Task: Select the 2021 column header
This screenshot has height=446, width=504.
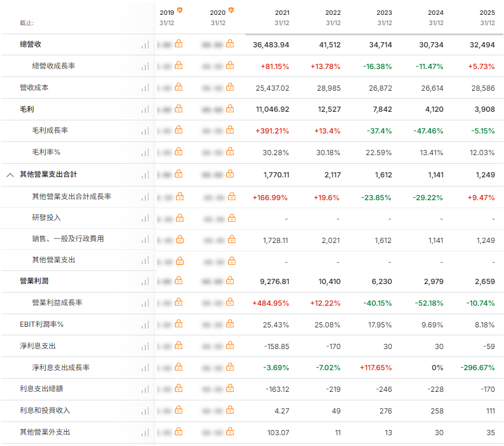Action: pyautogui.click(x=282, y=17)
